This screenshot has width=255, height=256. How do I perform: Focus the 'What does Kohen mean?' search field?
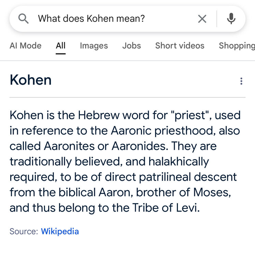102,19
